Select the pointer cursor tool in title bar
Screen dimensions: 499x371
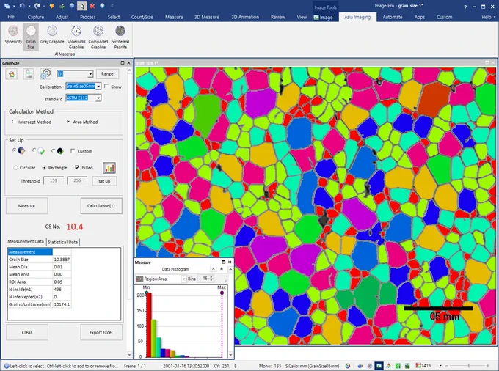tap(81, 6)
